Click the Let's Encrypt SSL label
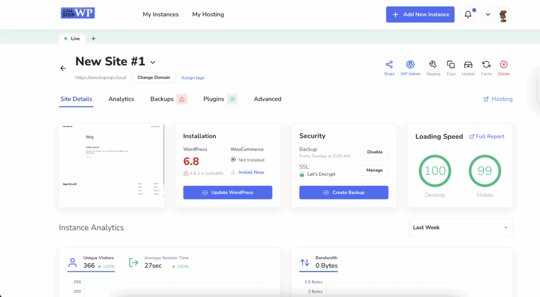The image size is (540, 297). (x=321, y=174)
